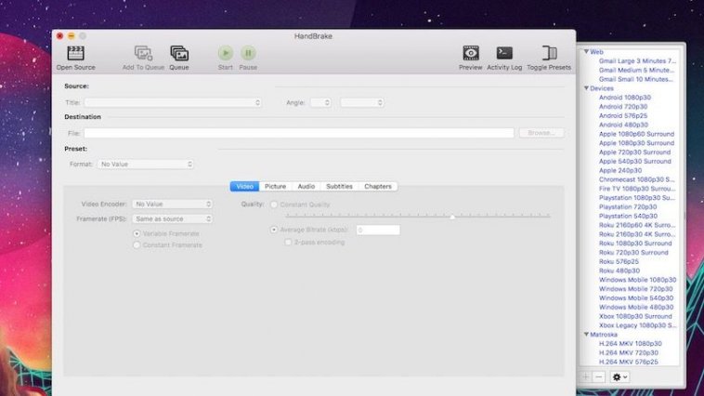Open the Queue window icon
This screenshot has height=396, width=704.
click(x=179, y=54)
